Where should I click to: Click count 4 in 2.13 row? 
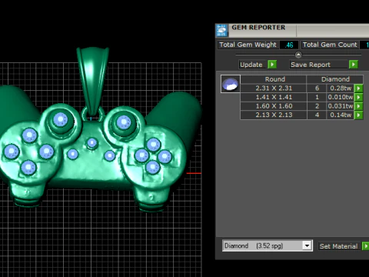[x=317, y=115]
